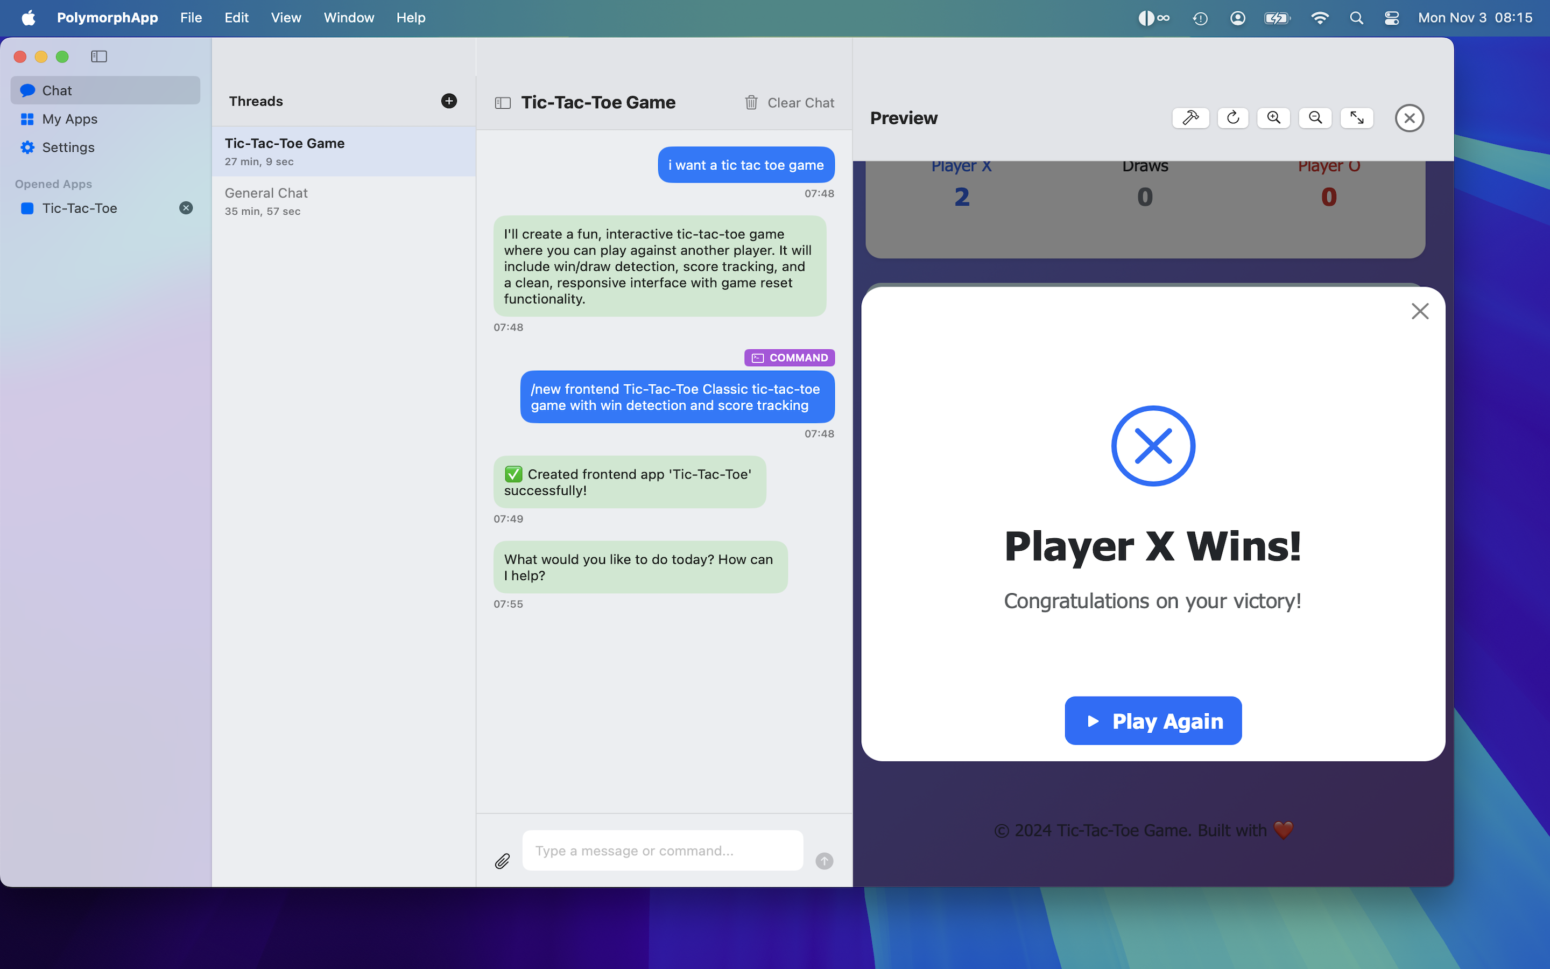The height and width of the screenshot is (969, 1550).
Task: Open My Apps in sidebar
Action: [x=69, y=119]
